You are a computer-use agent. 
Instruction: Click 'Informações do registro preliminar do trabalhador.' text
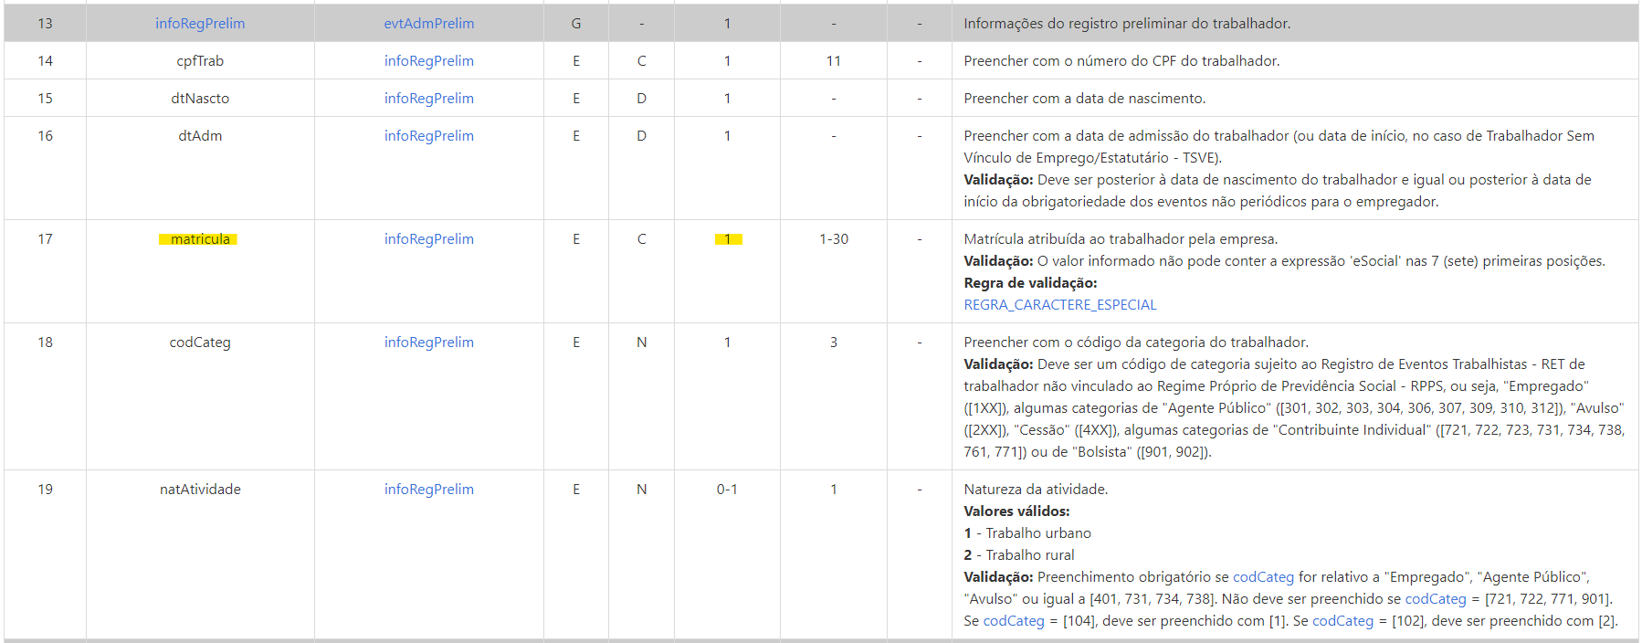(x=1128, y=24)
